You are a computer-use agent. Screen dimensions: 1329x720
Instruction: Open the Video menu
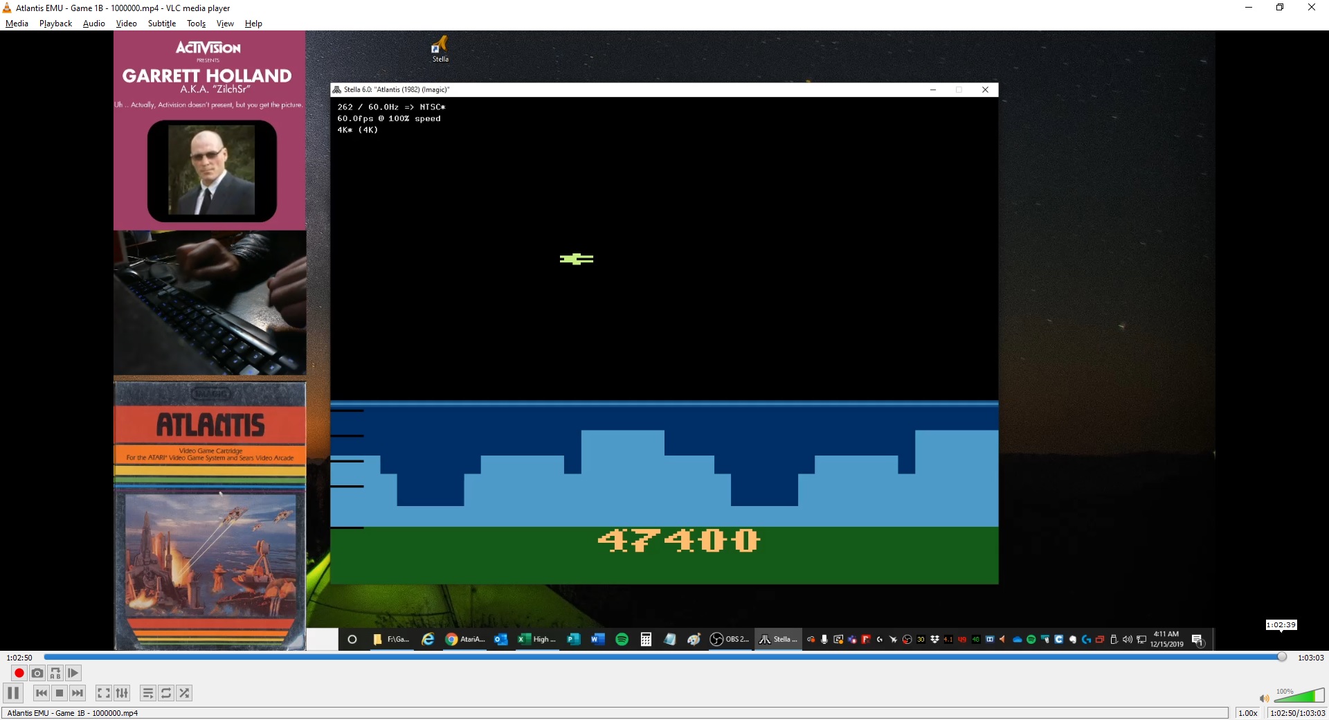(126, 24)
